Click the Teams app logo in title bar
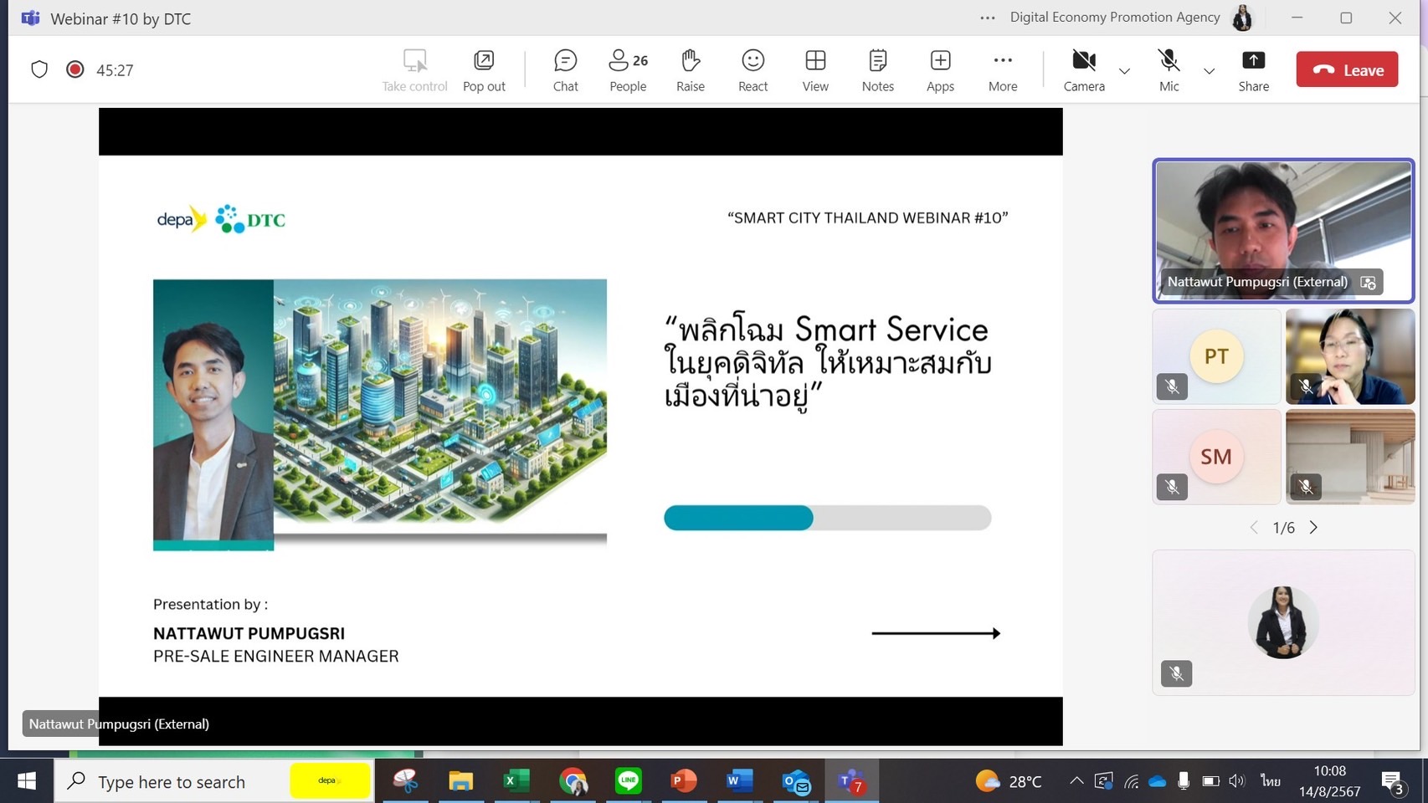The height and width of the screenshot is (803, 1428). point(31,18)
